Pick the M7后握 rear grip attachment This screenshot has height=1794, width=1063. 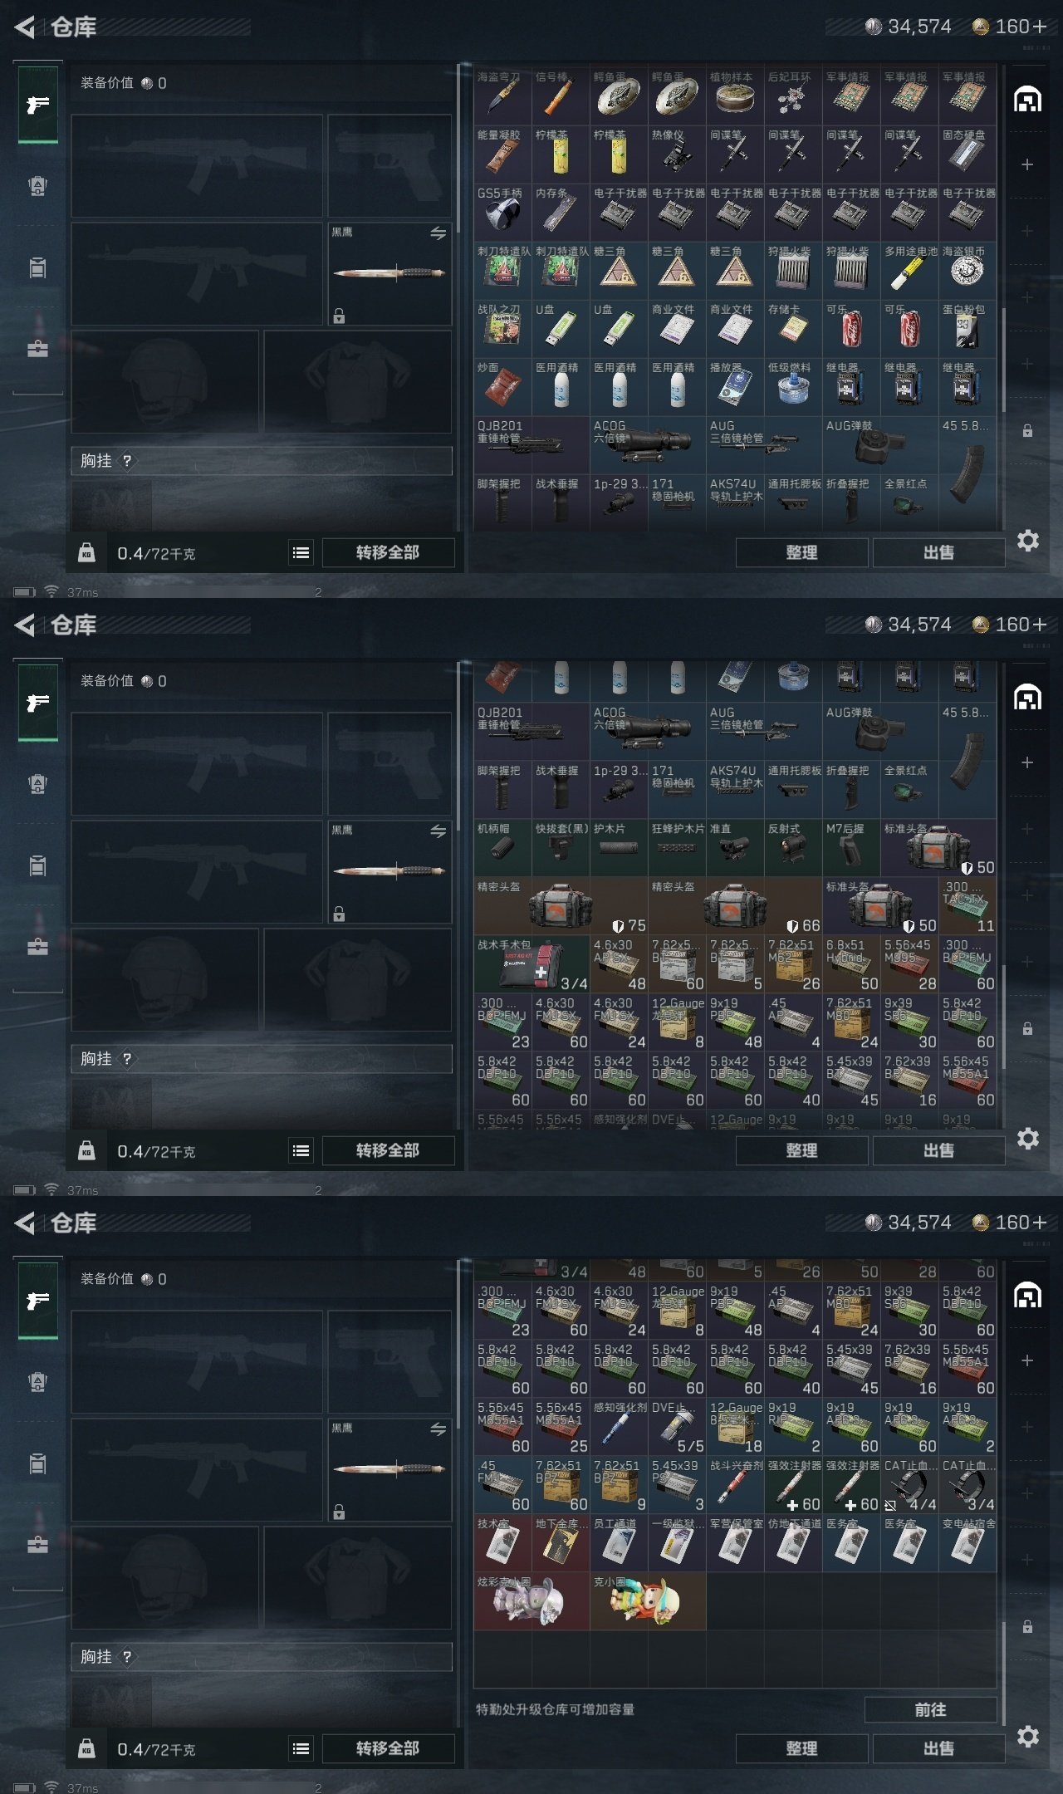click(x=851, y=848)
